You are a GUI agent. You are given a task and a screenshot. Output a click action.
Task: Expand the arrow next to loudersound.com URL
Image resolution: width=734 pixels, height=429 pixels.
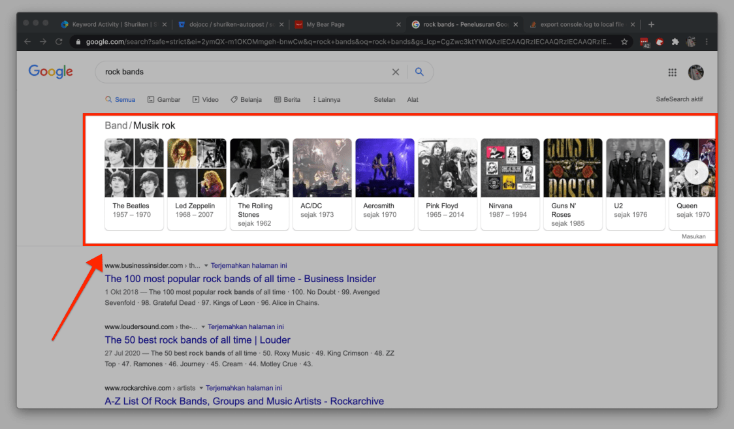click(x=203, y=327)
